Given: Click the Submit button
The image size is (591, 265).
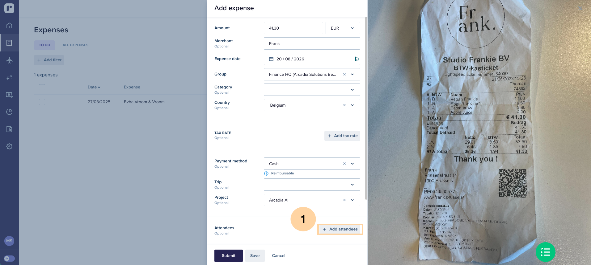Looking at the screenshot, I should click(229, 256).
